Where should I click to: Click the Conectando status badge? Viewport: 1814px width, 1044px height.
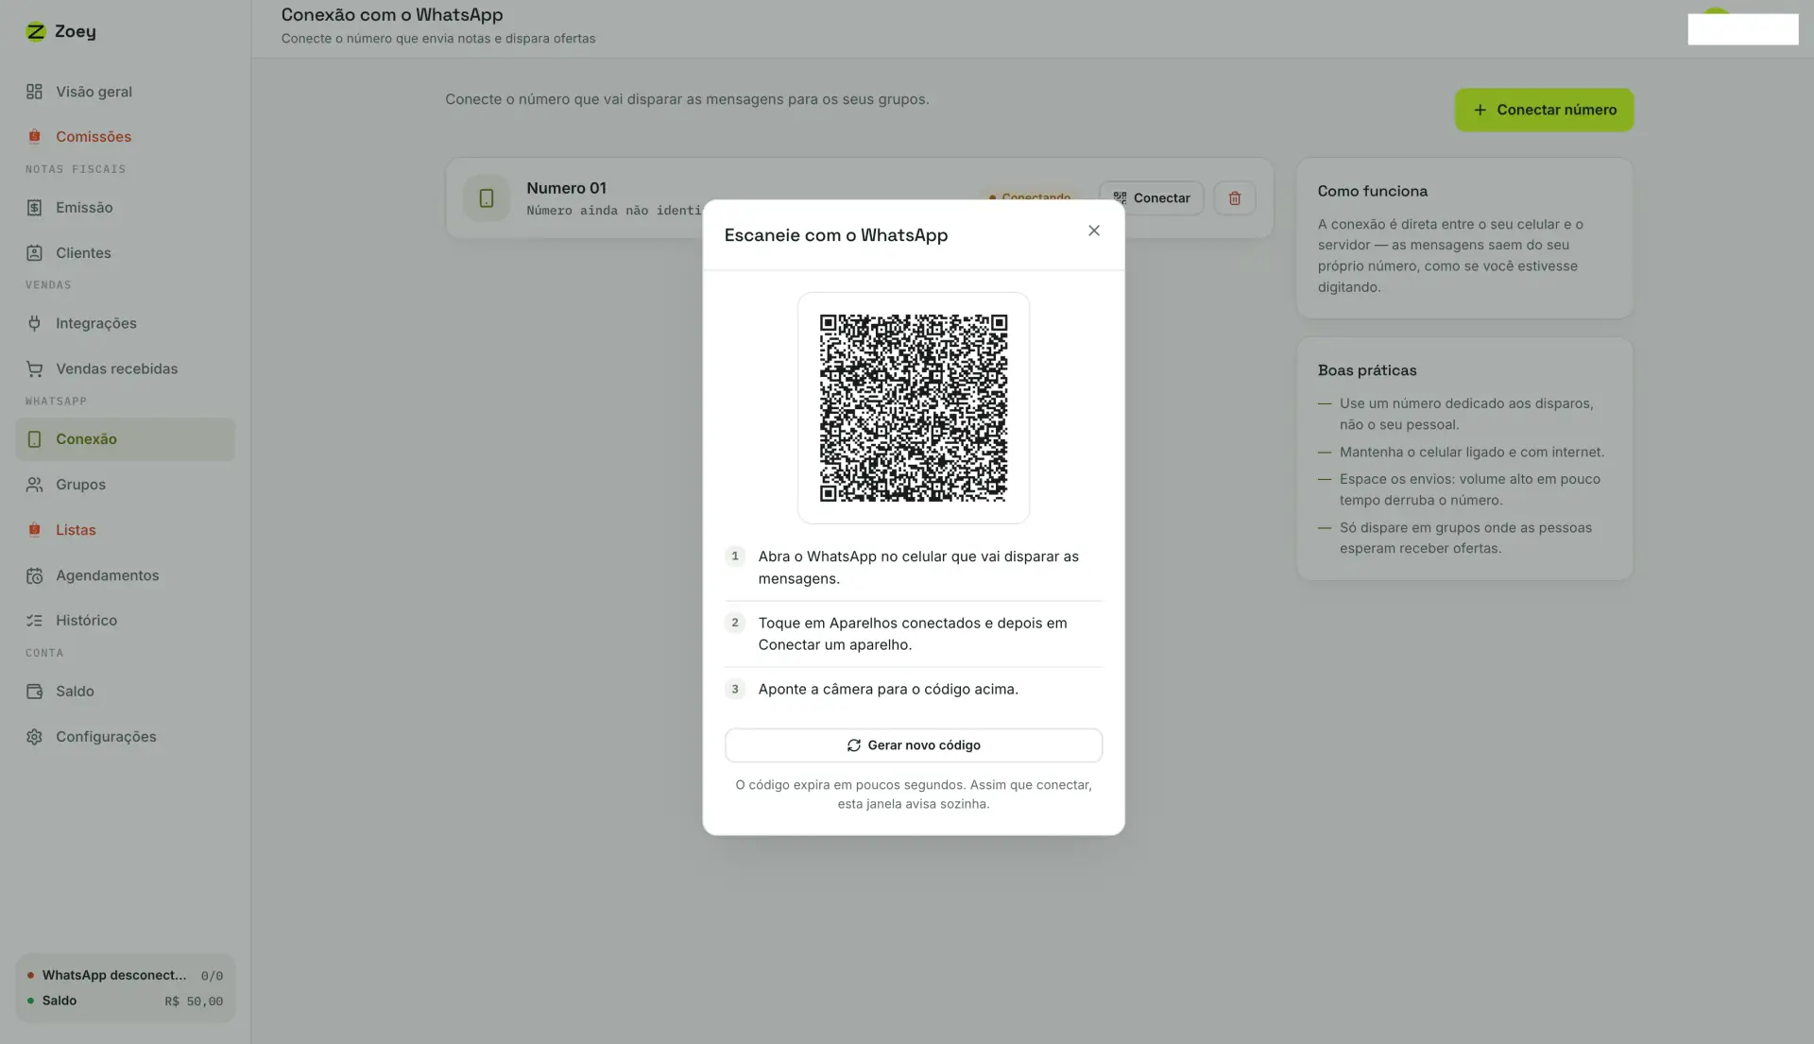tap(1029, 197)
